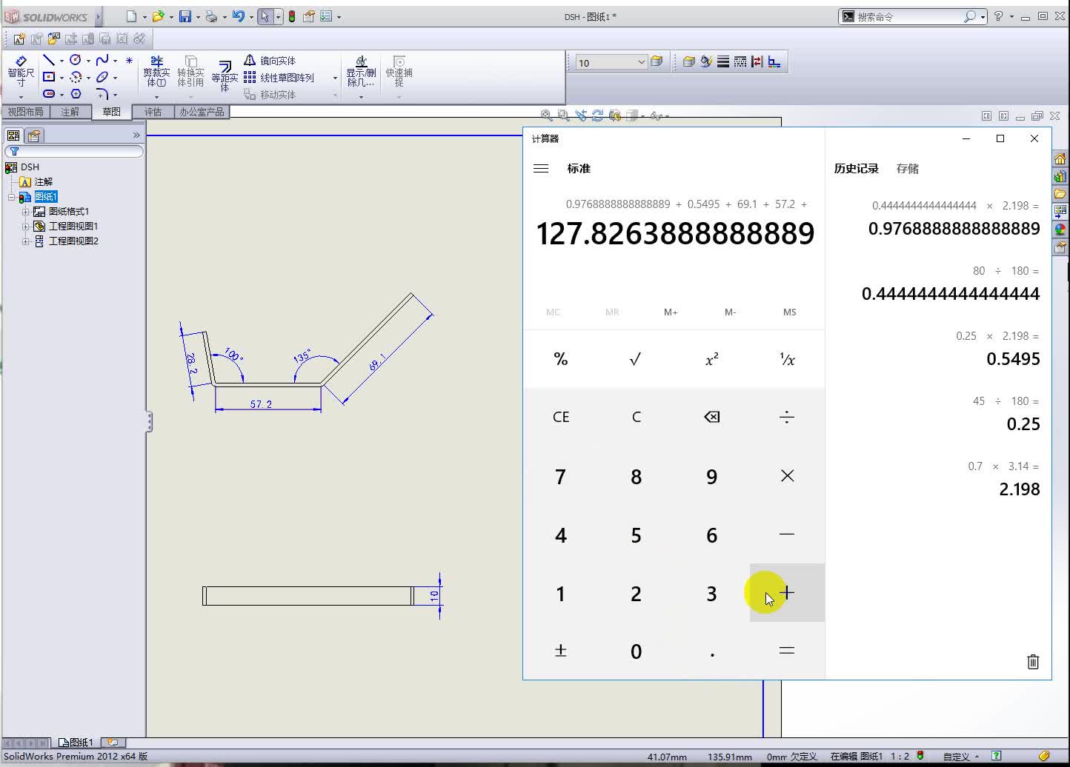Click the trash icon to clear calculator history

point(1033,661)
